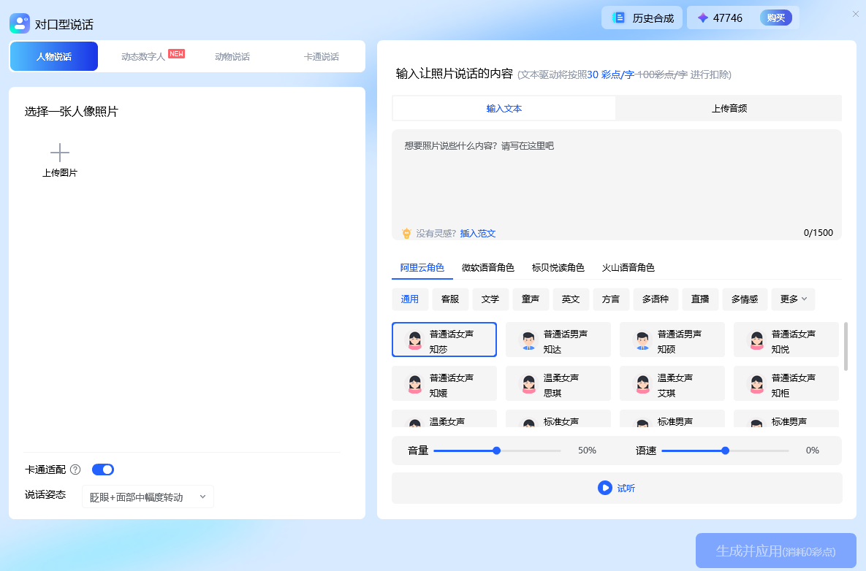Expand the 更多 voice category dropdown
This screenshot has height=571, width=866.
coord(793,299)
